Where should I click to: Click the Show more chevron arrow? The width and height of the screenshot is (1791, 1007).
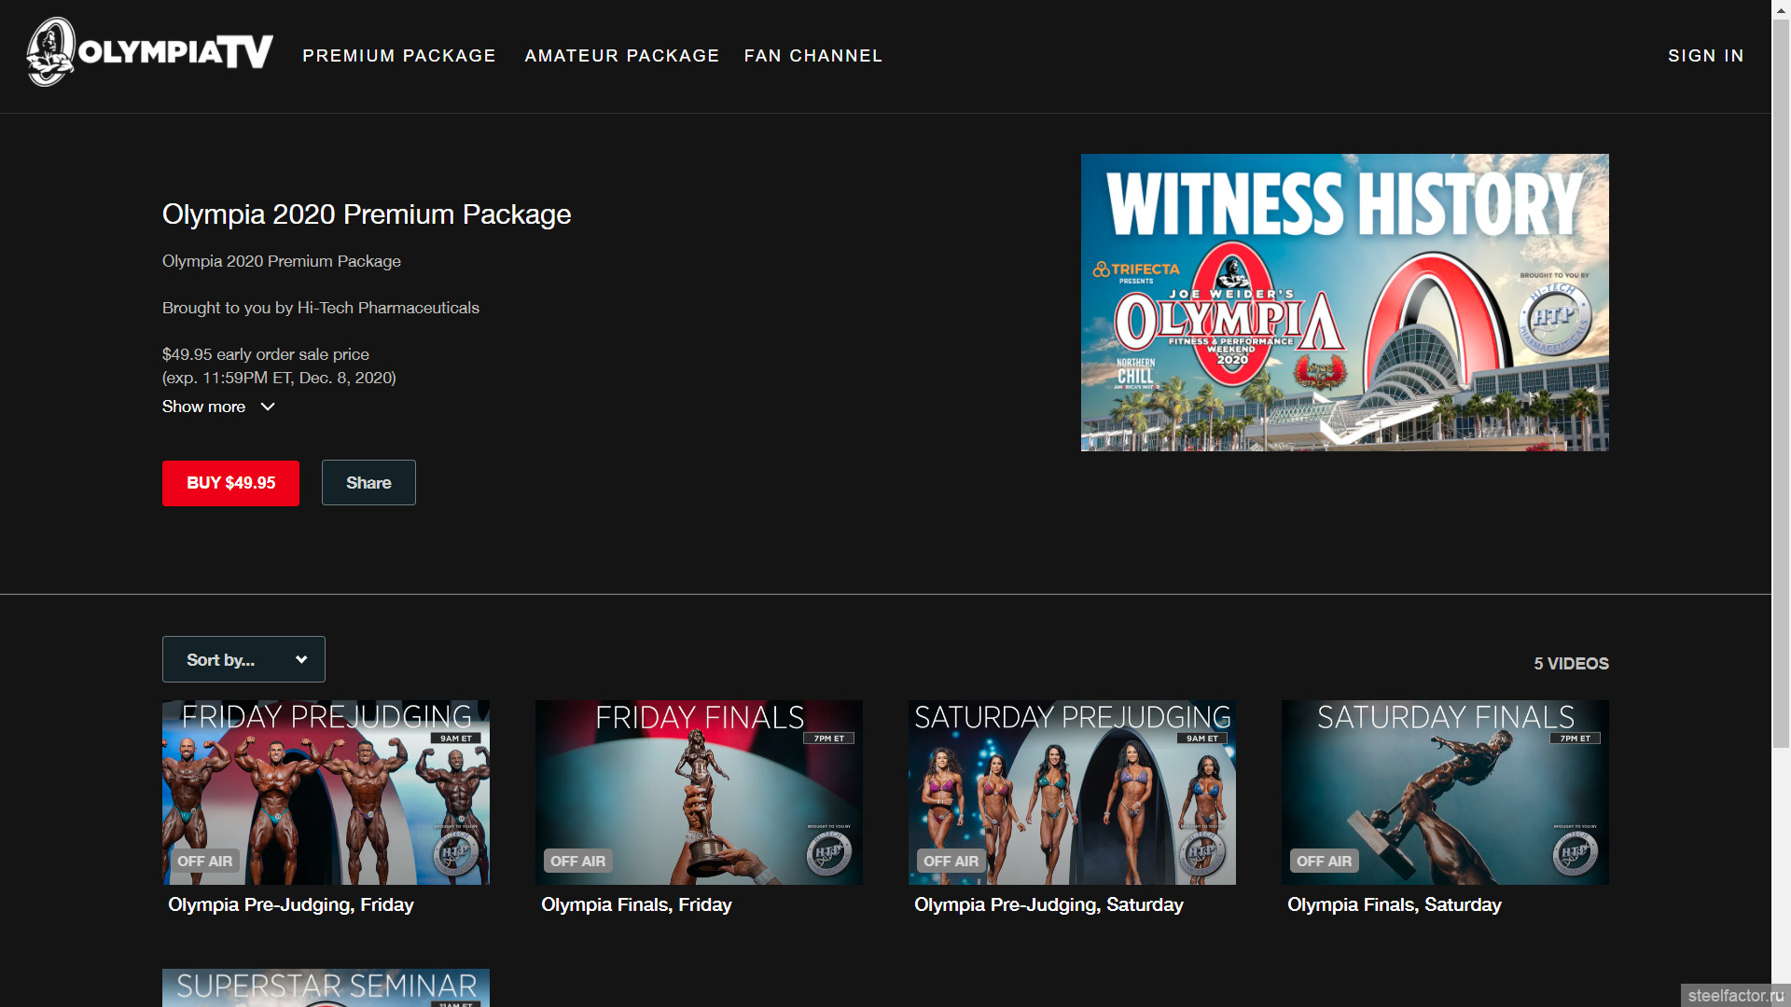tap(268, 407)
